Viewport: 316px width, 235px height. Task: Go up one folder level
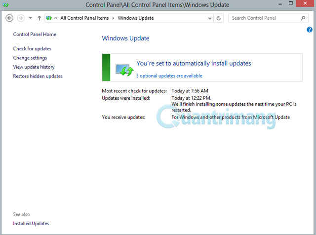39,18
